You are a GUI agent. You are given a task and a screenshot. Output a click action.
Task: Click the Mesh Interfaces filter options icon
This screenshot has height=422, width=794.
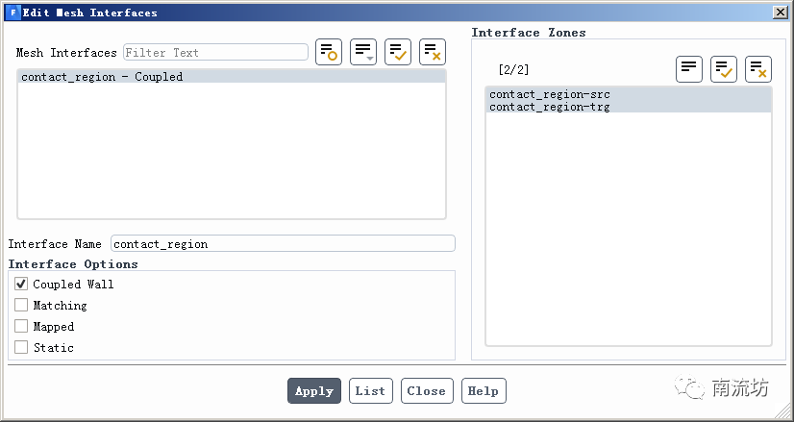pyautogui.click(x=329, y=53)
